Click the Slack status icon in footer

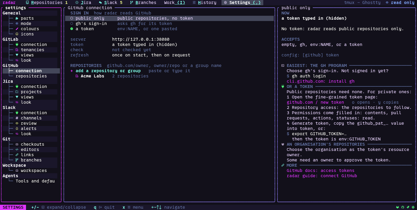(413, 207)
